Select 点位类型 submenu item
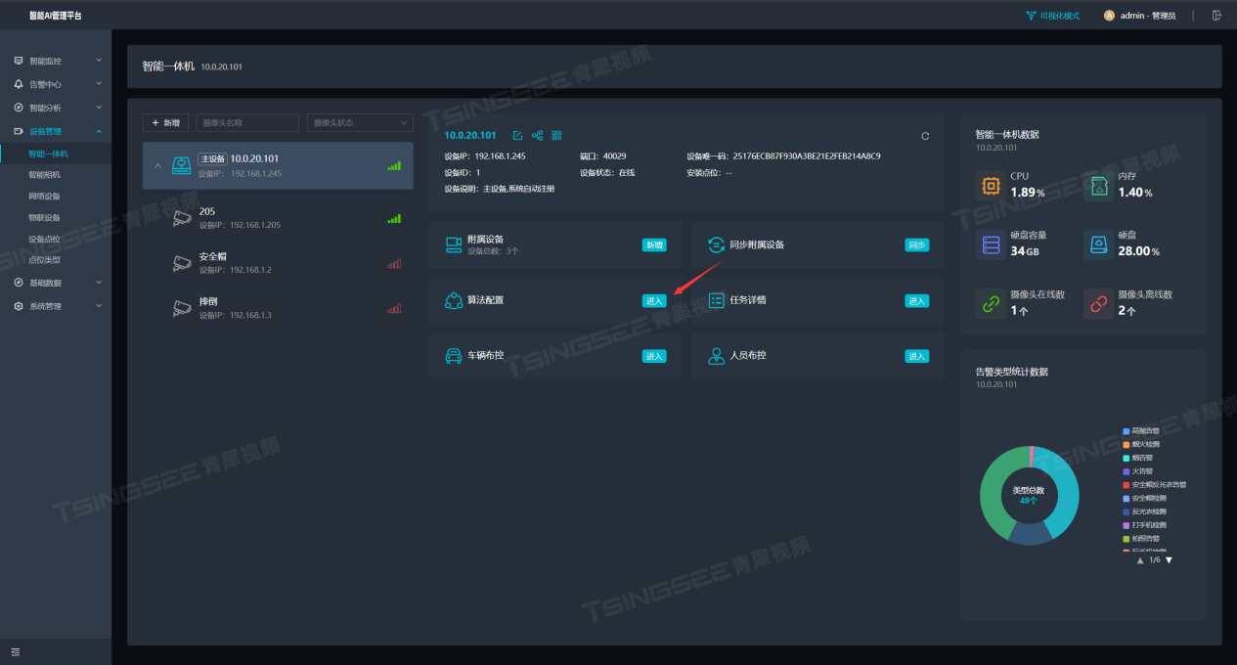1237x665 pixels. click(x=56, y=260)
